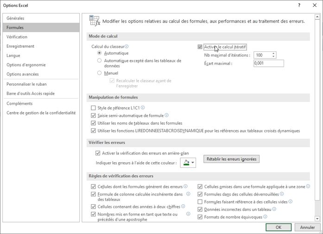Click info icon for cellules vides rule
The width and height of the screenshot is (323, 234).
(291, 202)
